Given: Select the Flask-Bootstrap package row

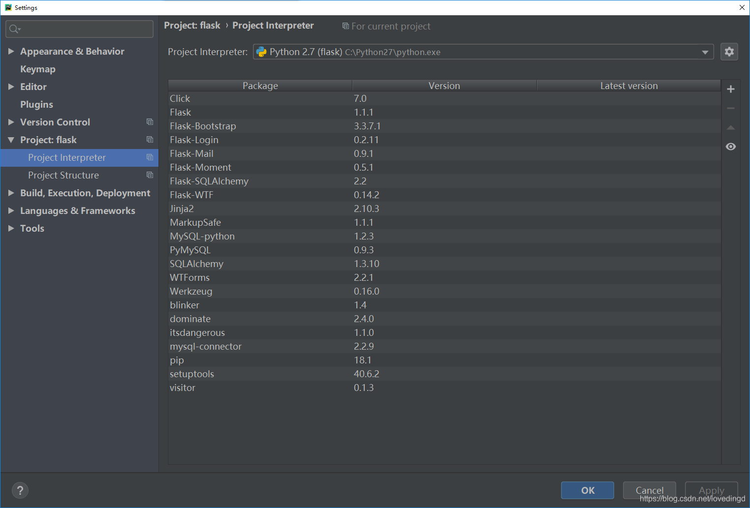Looking at the screenshot, I should point(444,126).
